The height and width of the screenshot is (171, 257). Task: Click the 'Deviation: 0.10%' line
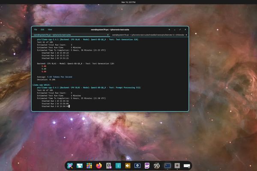click(x=46, y=80)
